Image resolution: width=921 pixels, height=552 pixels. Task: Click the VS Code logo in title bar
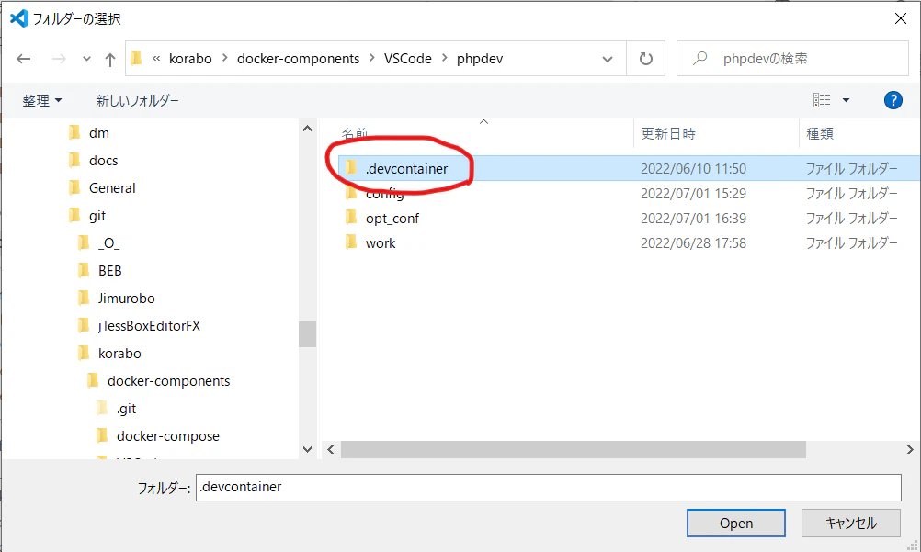(19, 18)
